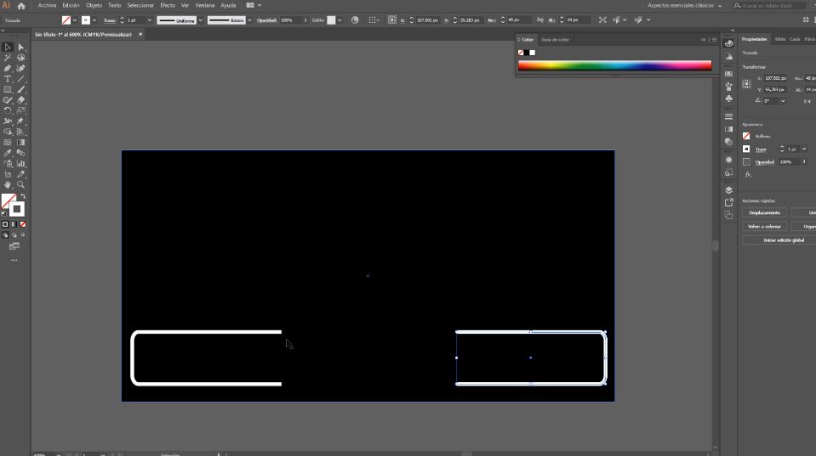Screen dimensions: 816x456
Task: Select the Pen tool
Action: coord(8,69)
